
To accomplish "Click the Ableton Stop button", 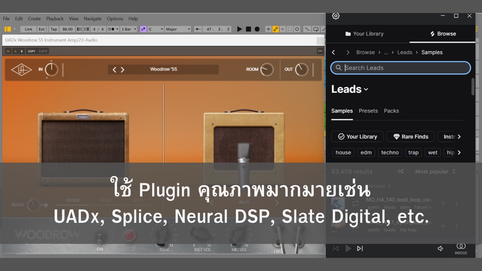I will pos(249,29).
